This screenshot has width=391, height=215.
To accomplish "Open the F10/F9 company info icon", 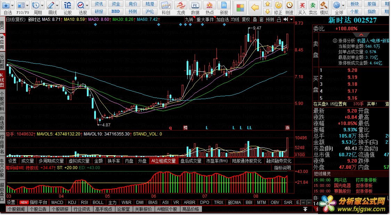I will coord(21,5).
